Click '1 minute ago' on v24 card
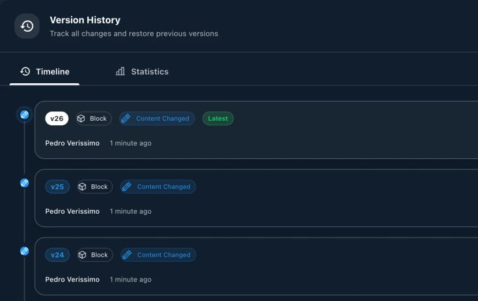 click(130, 280)
